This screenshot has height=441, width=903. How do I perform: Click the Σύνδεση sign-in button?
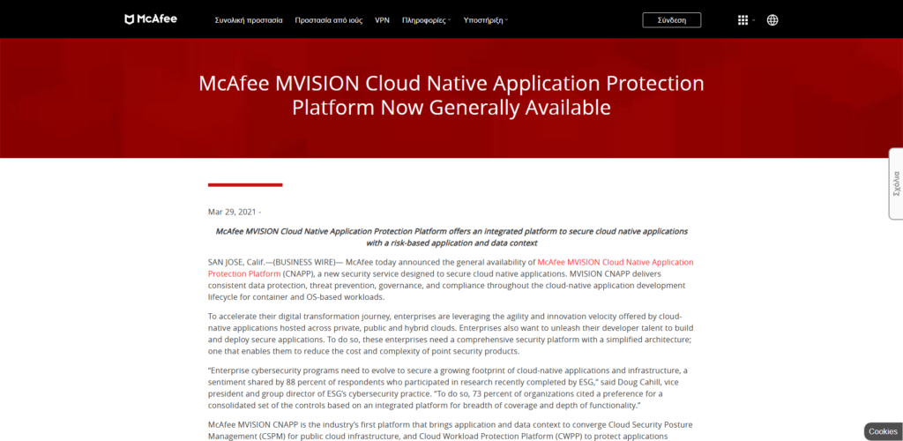672,20
